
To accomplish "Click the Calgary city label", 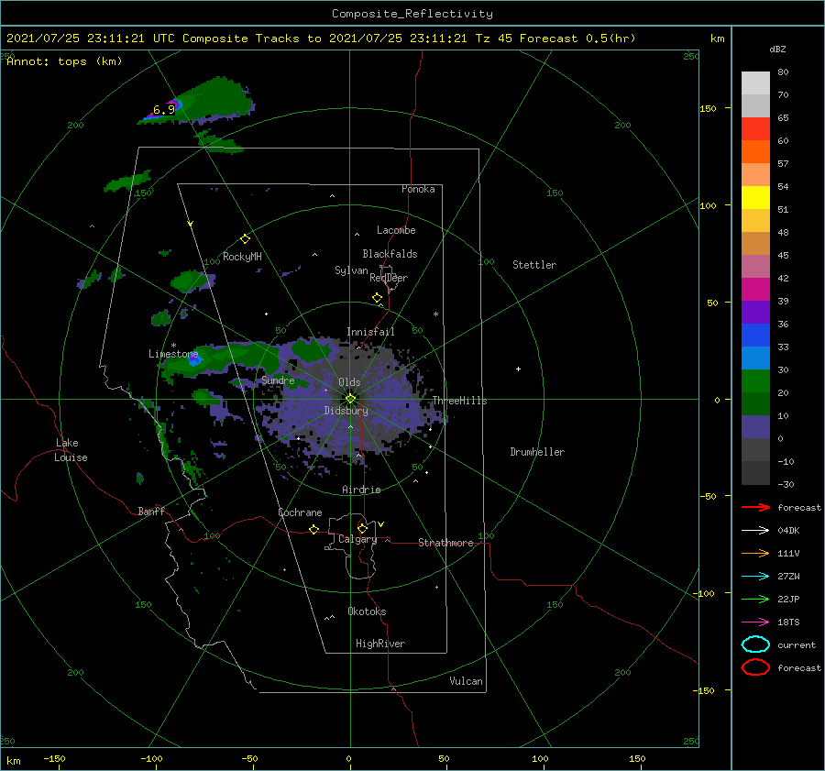I will pyautogui.click(x=357, y=539).
